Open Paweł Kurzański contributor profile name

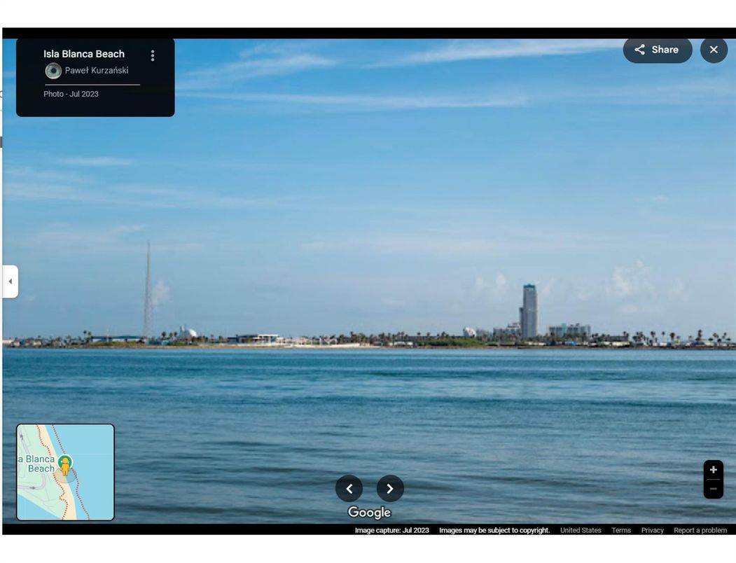(97, 71)
